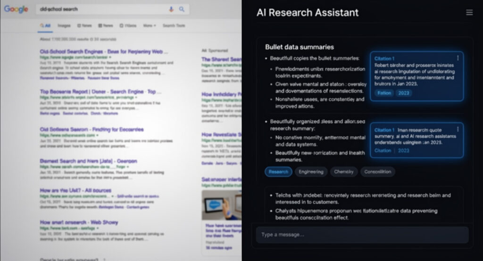Screen dimensions: 483x261
Task: Open the Old Sotleara Searon result link
Action: click(x=92, y=130)
